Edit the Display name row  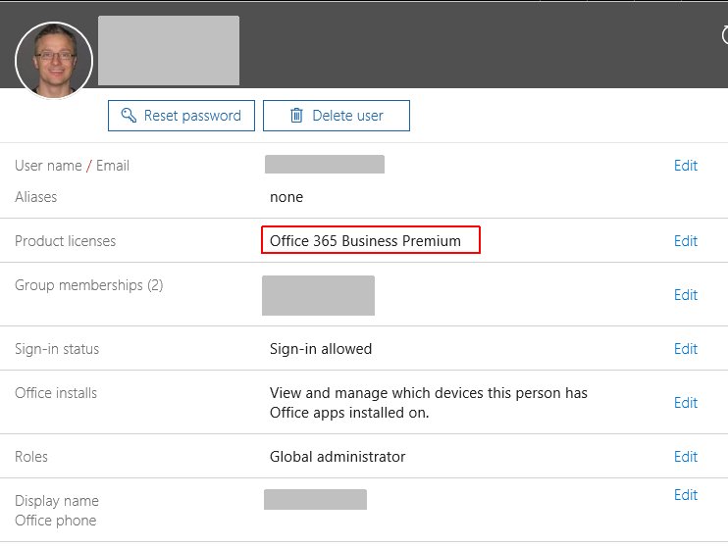[x=685, y=495]
